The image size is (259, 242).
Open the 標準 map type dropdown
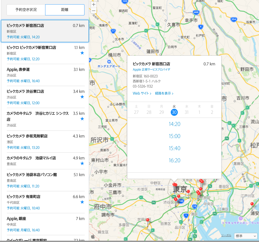246,236
